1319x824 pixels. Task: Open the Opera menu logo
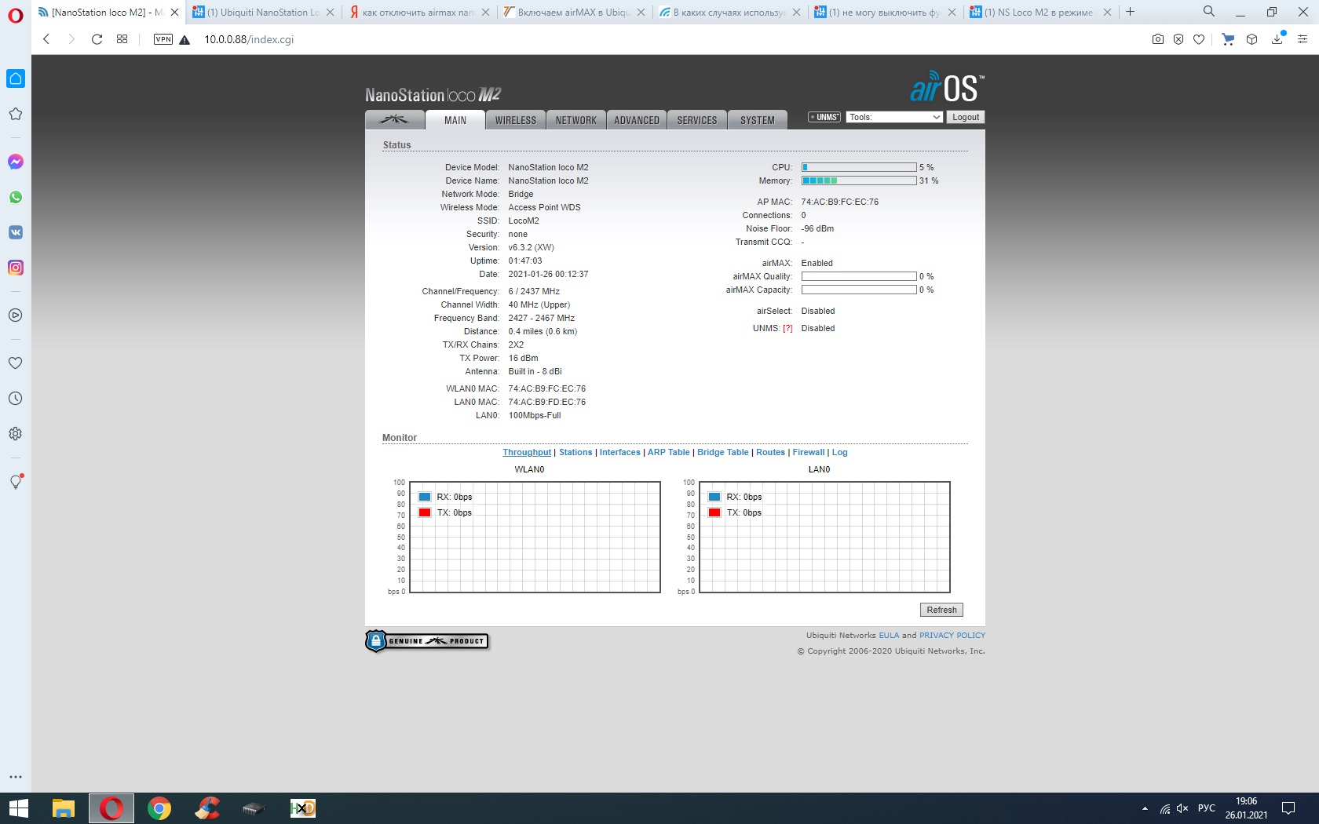[16, 16]
